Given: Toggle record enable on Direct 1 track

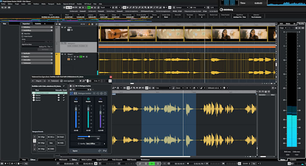Looking at the screenshot, I should pos(69,57).
